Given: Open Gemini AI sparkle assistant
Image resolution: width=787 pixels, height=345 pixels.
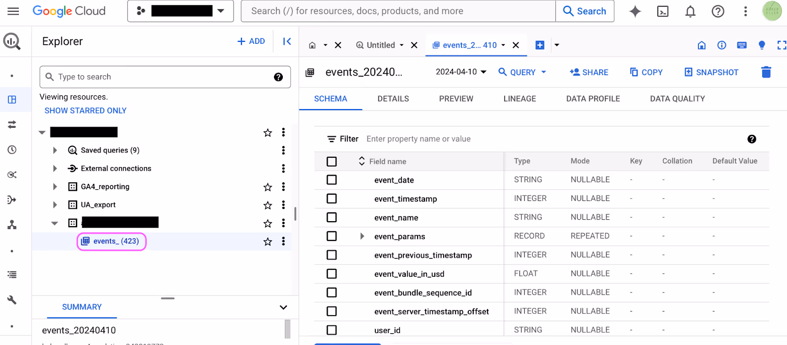Looking at the screenshot, I should pyautogui.click(x=635, y=11).
